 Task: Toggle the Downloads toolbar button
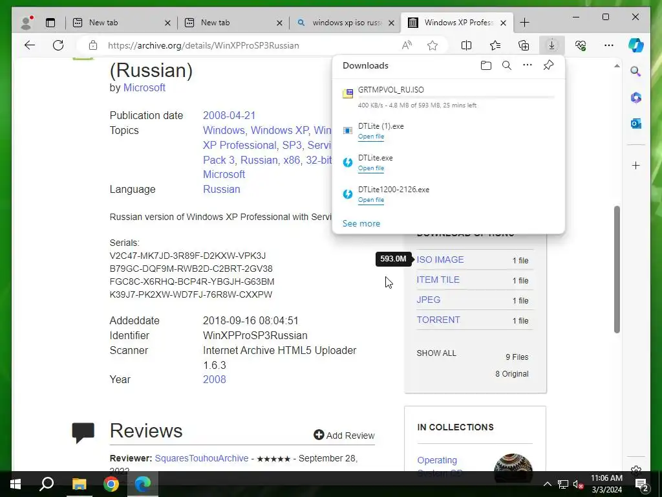[x=551, y=45]
